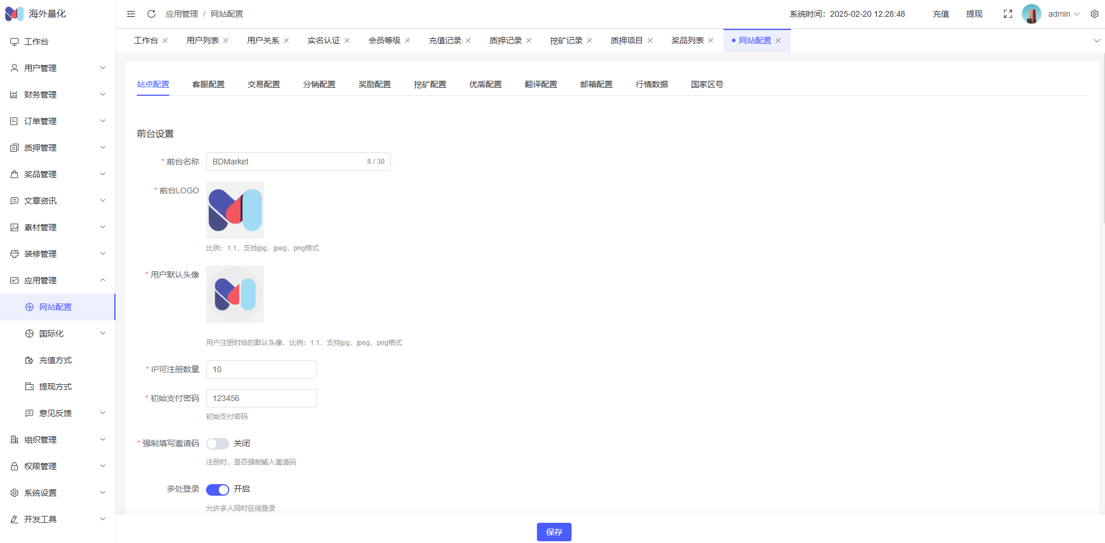Open 提现方式 in the sidebar
The height and width of the screenshot is (543, 1105).
click(55, 387)
